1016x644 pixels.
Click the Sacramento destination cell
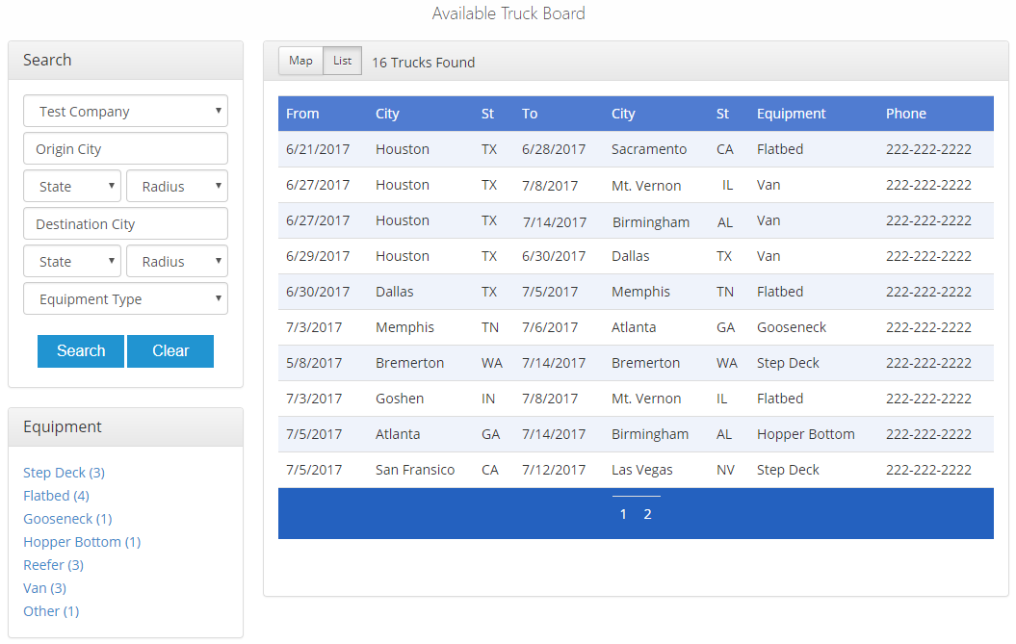coord(649,149)
